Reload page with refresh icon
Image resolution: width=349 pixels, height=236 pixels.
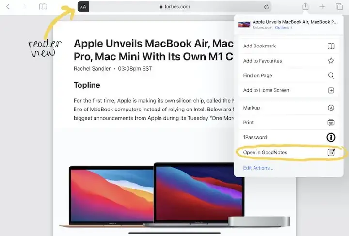pyautogui.click(x=266, y=7)
